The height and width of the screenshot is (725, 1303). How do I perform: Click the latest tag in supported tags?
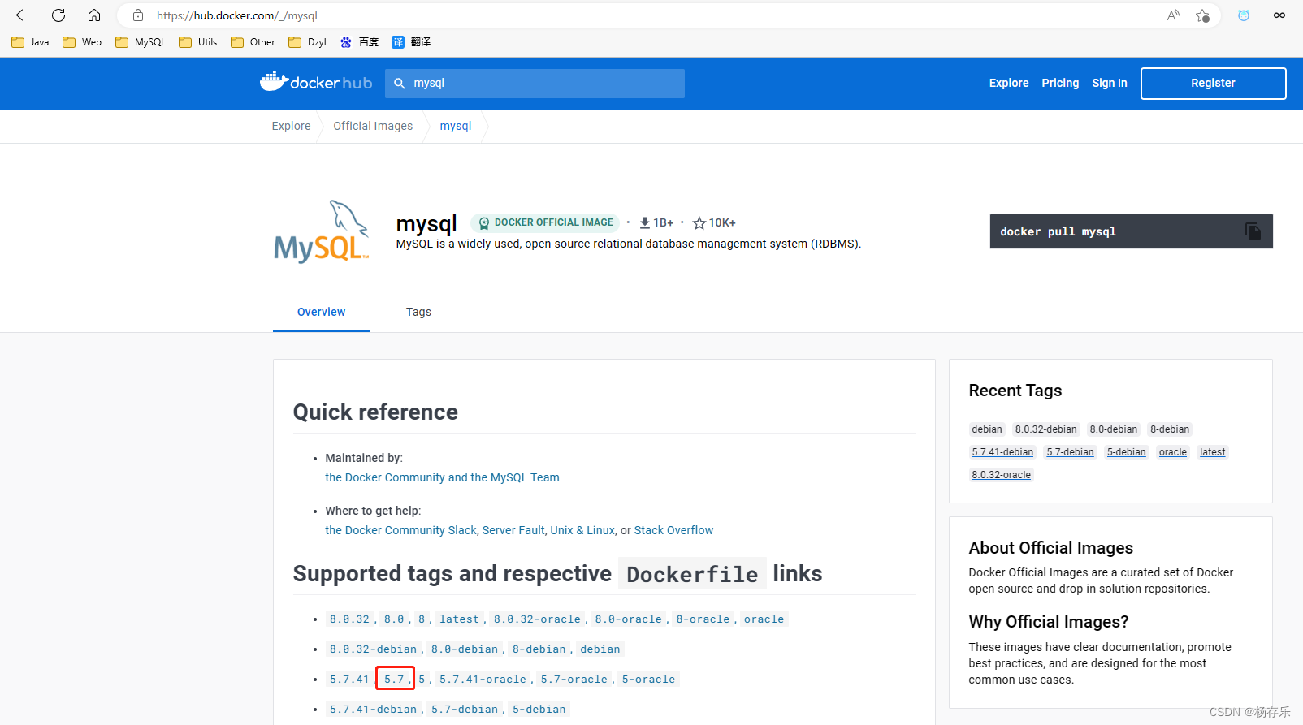459,619
